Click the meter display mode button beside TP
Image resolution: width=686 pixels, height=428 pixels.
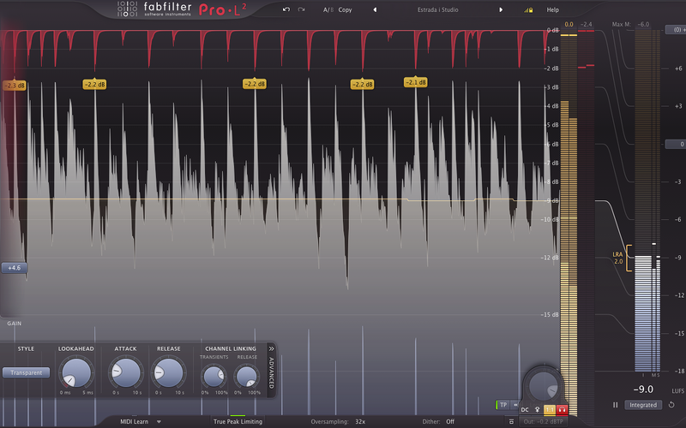pyautogui.click(x=515, y=405)
